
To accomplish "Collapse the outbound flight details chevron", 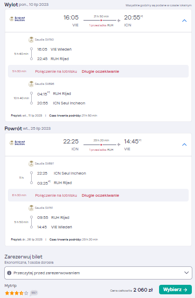I will 184,21.
